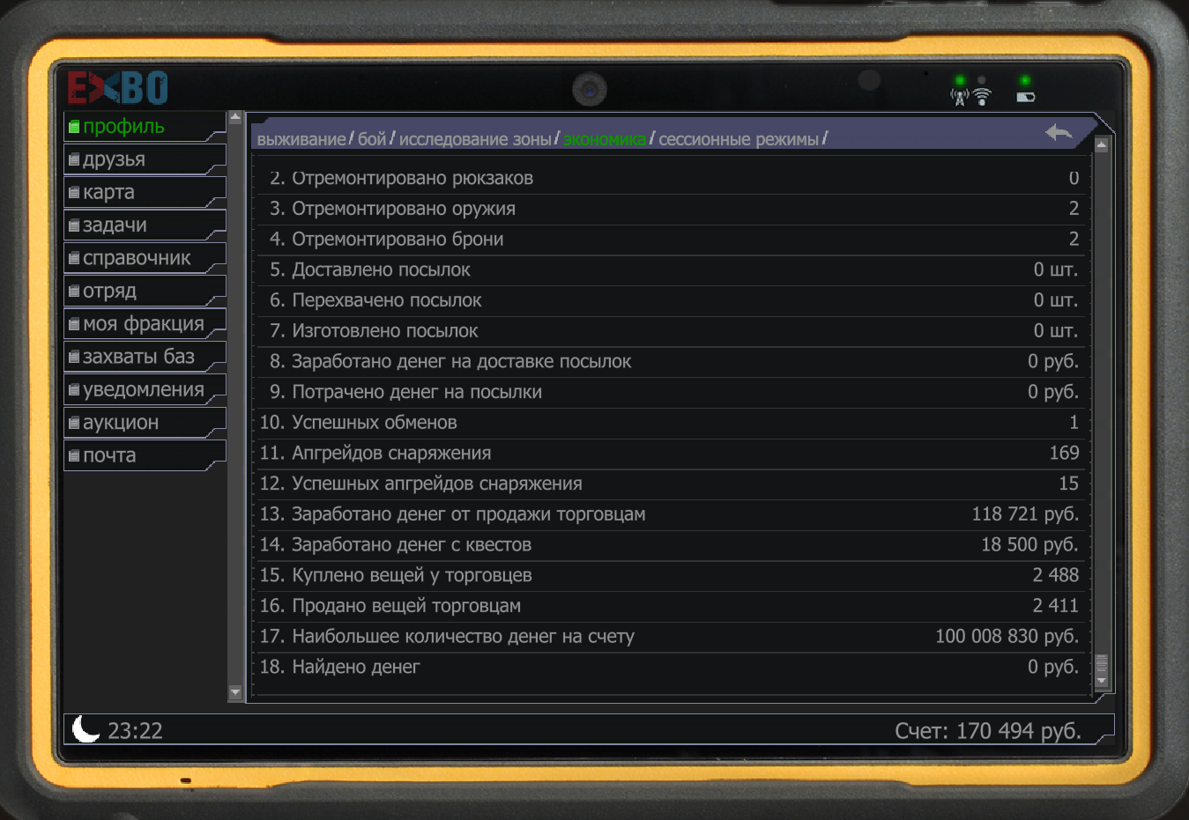The width and height of the screenshot is (1189, 820).
Task: Switch to исследование зоны tab
Action: click(x=475, y=139)
